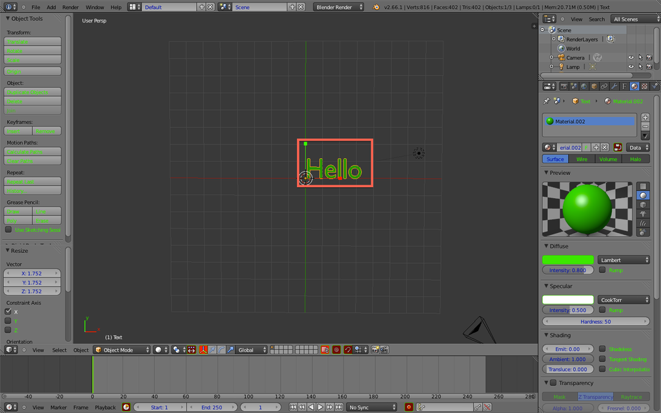The width and height of the screenshot is (661, 413).
Task: Unlink material with the X icon
Action: tap(605, 148)
